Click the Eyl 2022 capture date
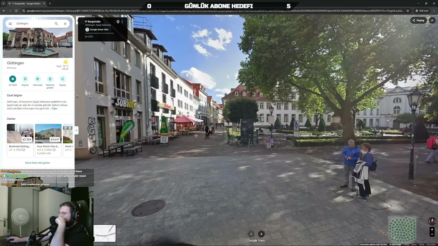The height and width of the screenshot is (246, 438). click(89, 37)
